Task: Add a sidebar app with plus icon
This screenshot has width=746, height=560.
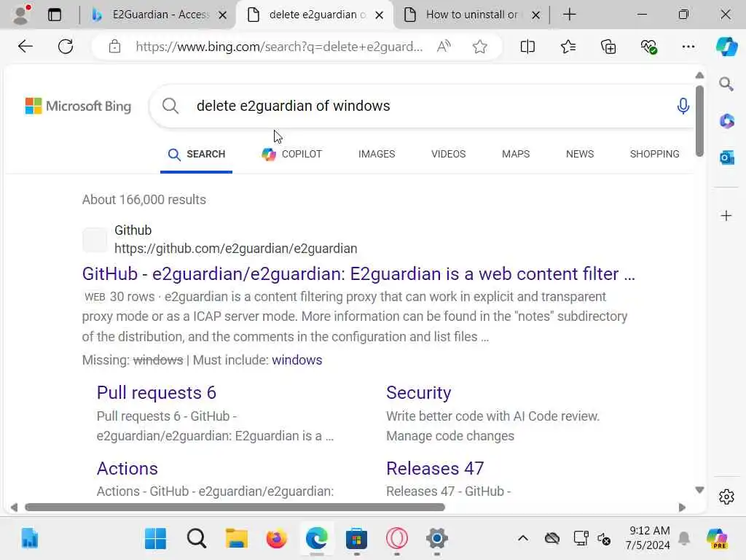Action: click(x=726, y=216)
